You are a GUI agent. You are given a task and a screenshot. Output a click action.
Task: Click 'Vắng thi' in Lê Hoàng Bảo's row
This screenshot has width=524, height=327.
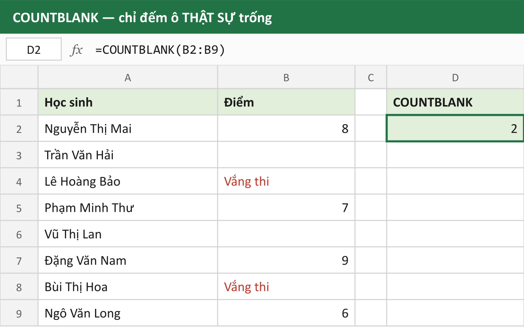point(286,181)
